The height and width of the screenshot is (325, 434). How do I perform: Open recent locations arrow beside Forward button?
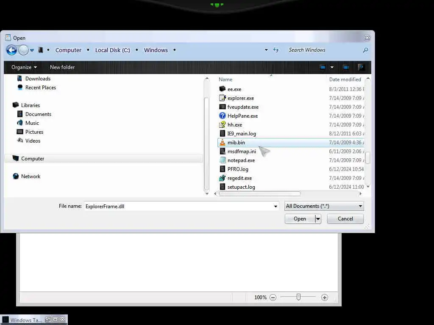click(32, 50)
